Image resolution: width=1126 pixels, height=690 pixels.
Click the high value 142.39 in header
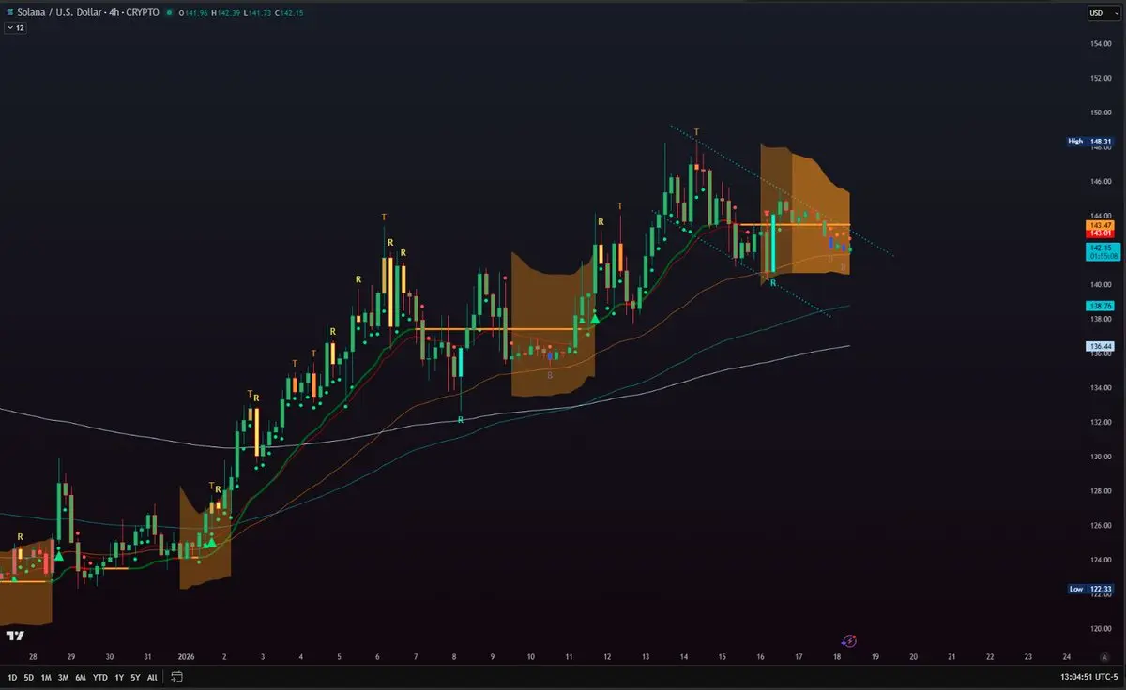(x=229, y=13)
